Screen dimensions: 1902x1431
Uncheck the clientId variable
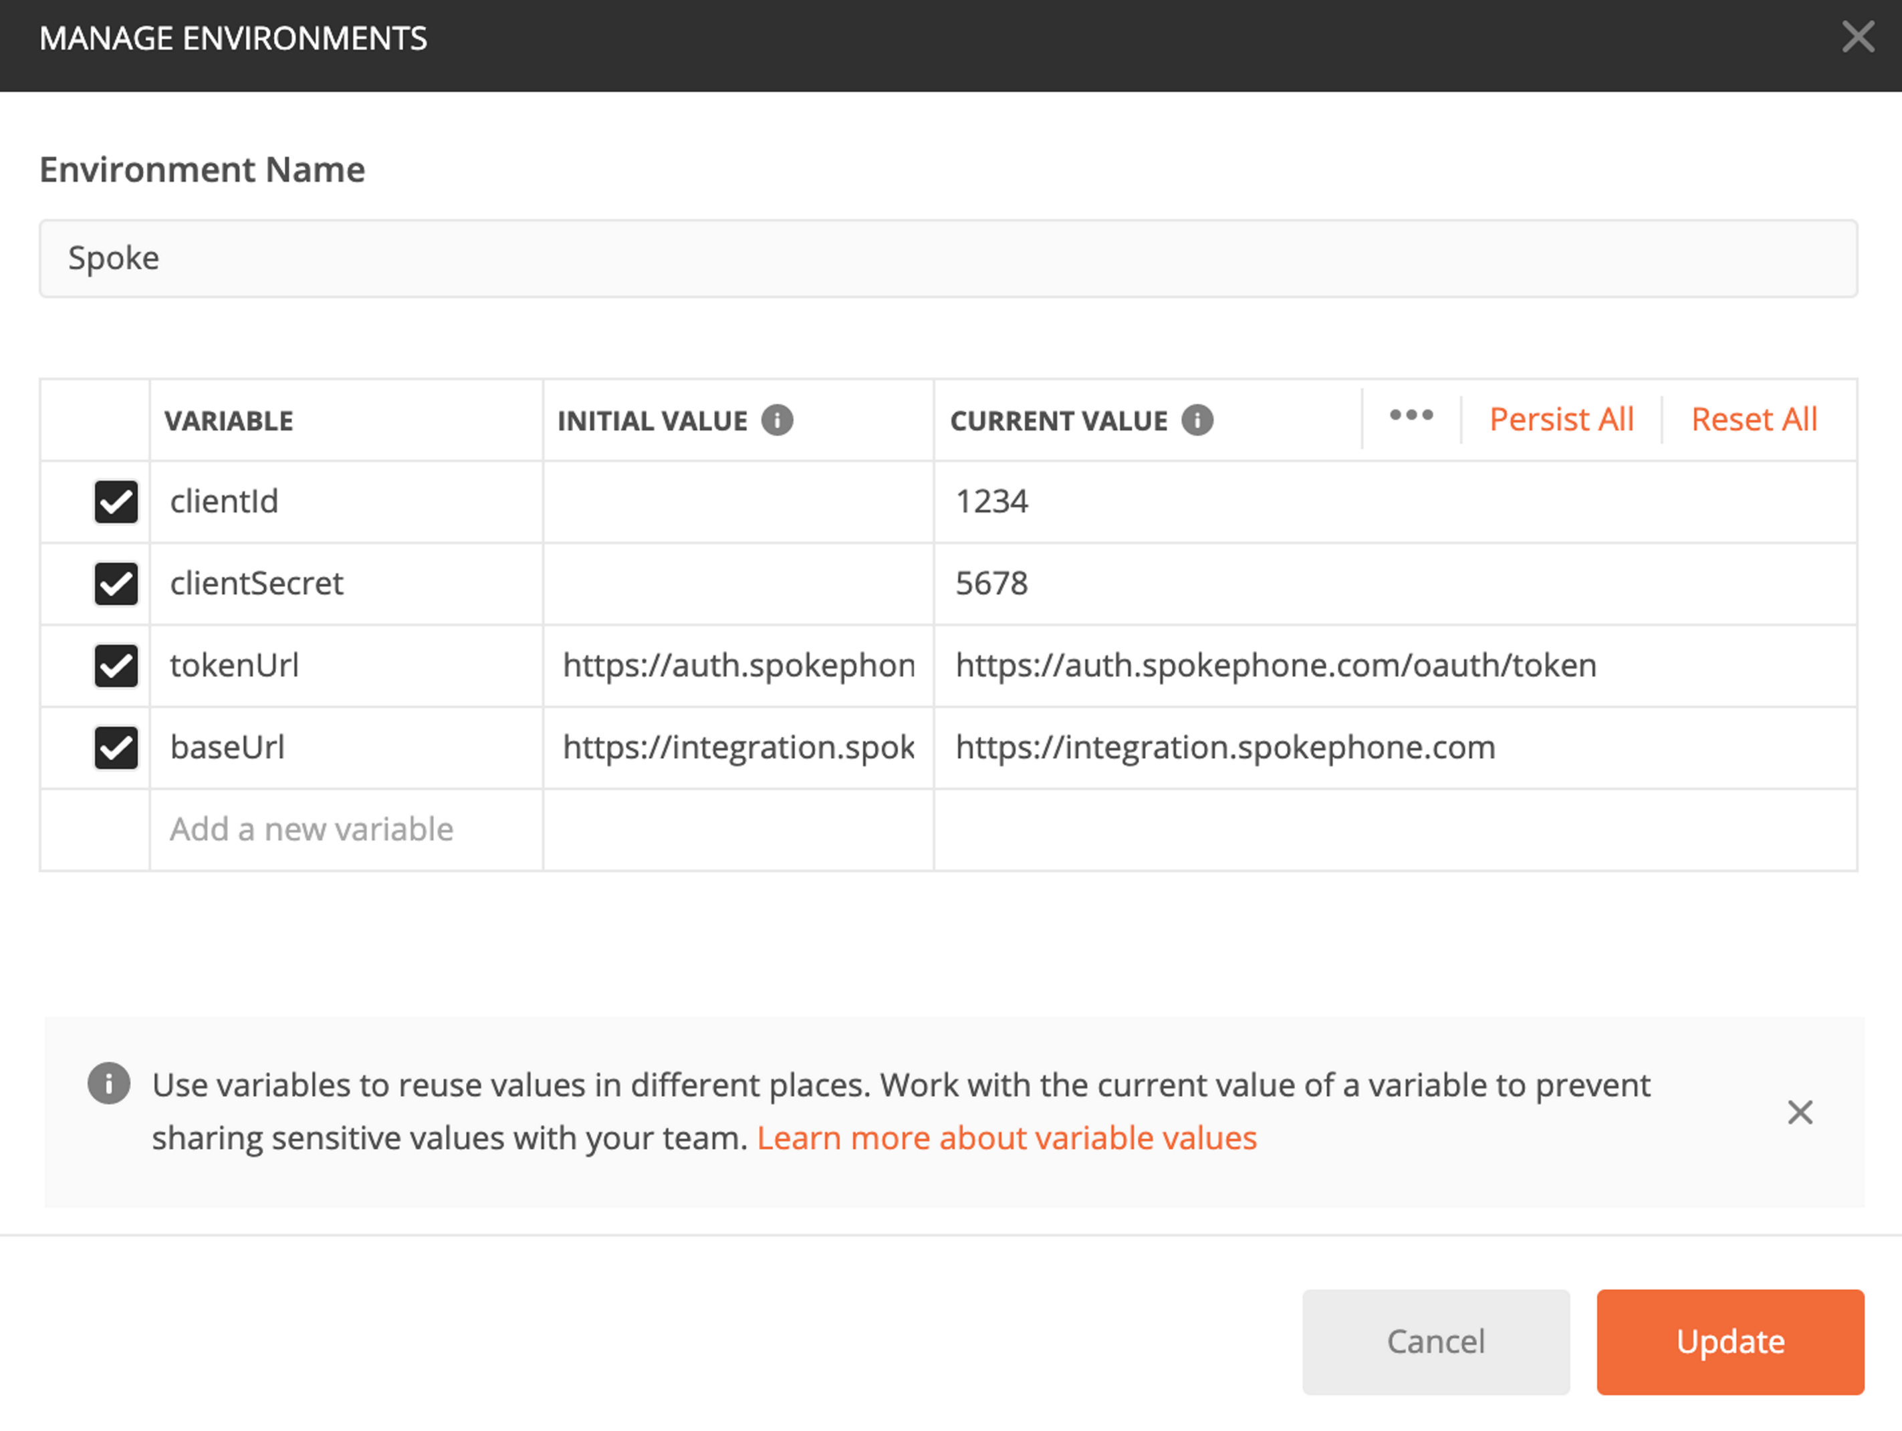[x=115, y=502]
